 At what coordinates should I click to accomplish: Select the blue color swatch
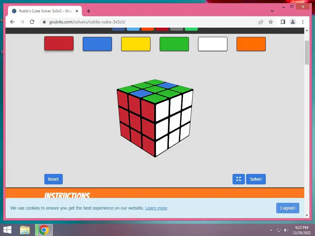coord(97,44)
